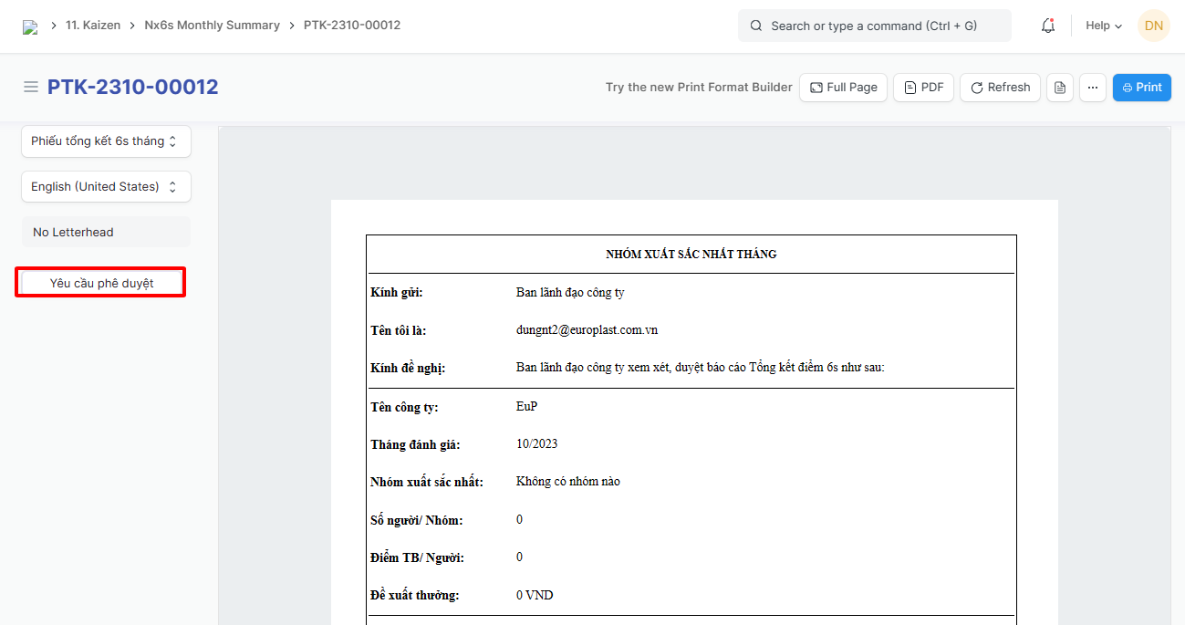
Task: Focus the search or command bar
Action: pyautogui.click(x=874, y=26)
